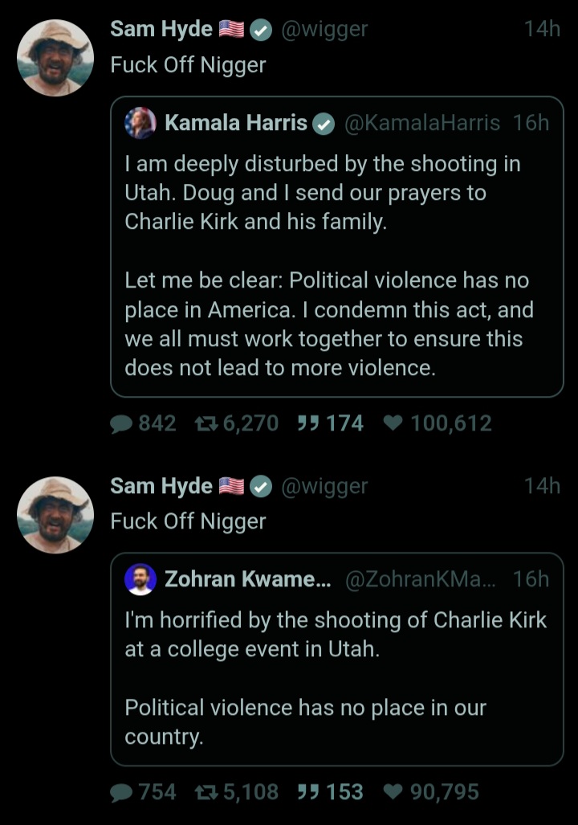Open the second post author's profile picture

point(55,515)
